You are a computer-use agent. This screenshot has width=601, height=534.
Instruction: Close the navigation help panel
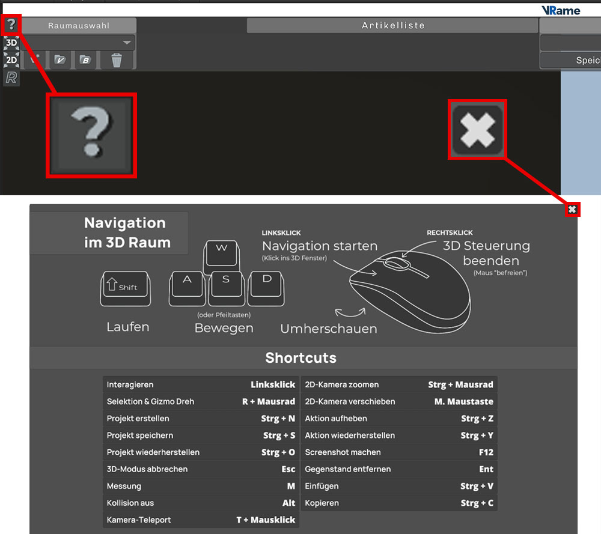coord(572,209)
